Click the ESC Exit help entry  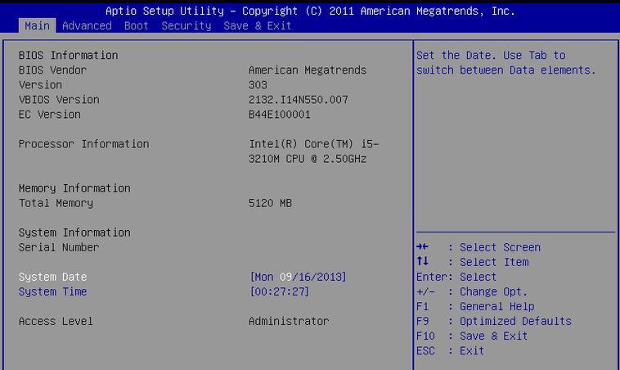(x=450, y=350)
